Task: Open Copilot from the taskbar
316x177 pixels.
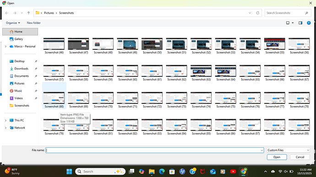Action: 142,172
